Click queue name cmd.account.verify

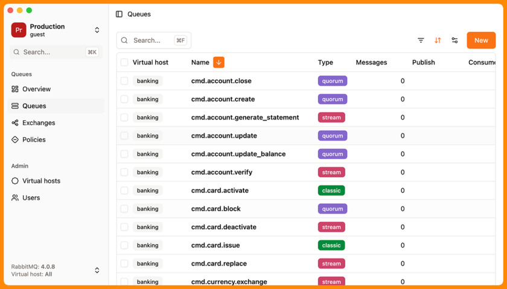[222, 172]
